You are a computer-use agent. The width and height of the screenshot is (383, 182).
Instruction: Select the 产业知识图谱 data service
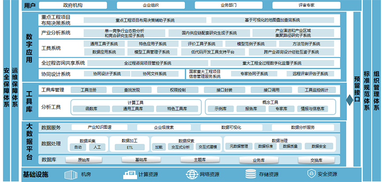(99, 127)
